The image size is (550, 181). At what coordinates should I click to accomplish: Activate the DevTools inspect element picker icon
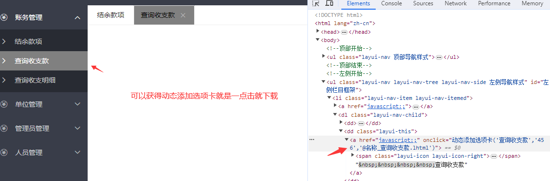point(316,3)
